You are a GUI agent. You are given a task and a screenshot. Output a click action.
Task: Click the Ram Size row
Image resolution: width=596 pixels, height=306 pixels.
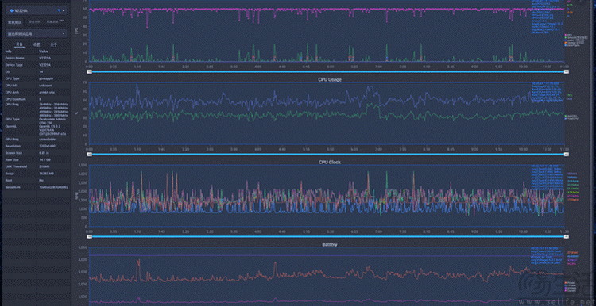point(37,159)
